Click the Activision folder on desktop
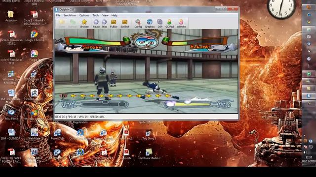Screen dimensions: 316x177 (x=11, y=16)
